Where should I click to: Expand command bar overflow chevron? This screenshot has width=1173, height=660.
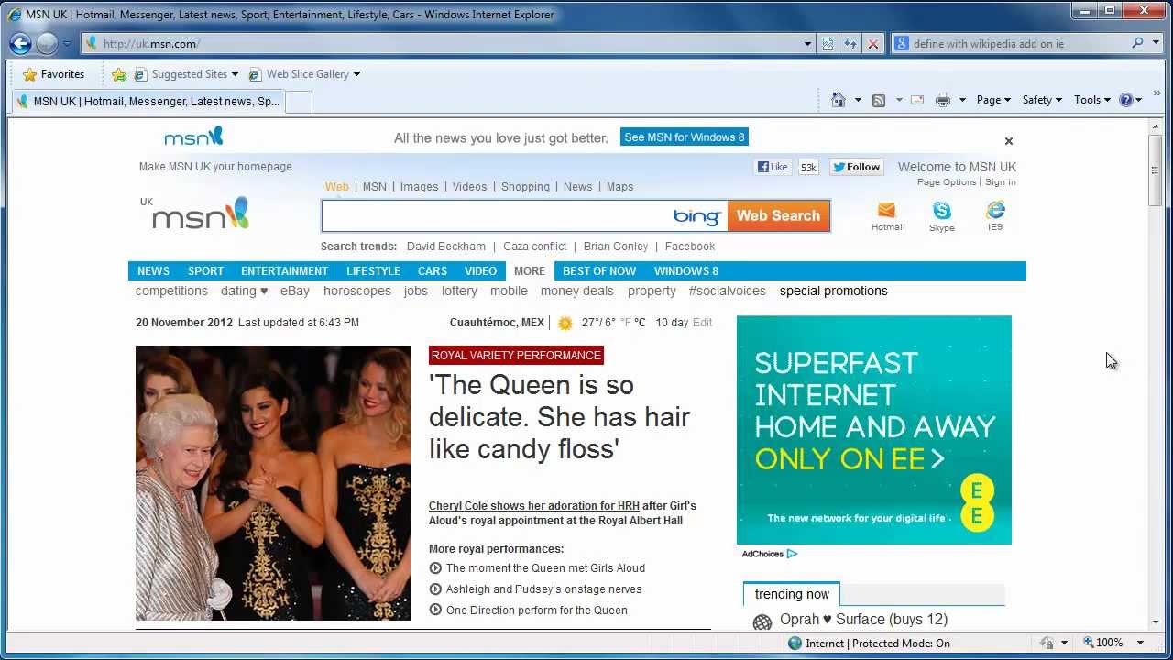click(1157, 94)
